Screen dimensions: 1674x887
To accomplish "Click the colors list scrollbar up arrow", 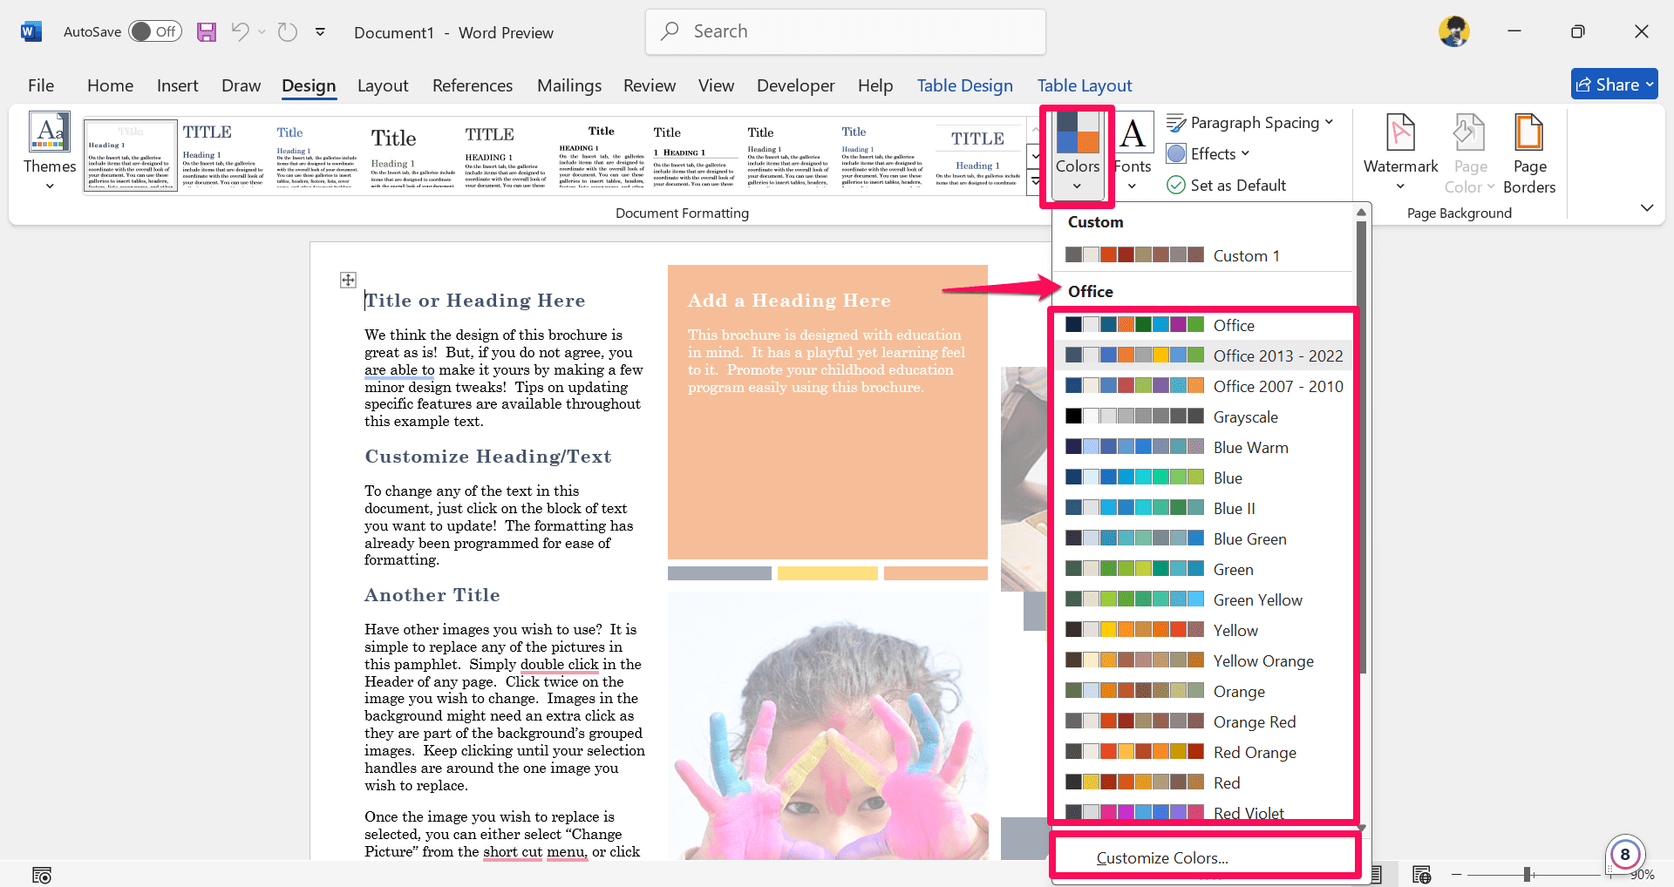I will [1361, 213].
